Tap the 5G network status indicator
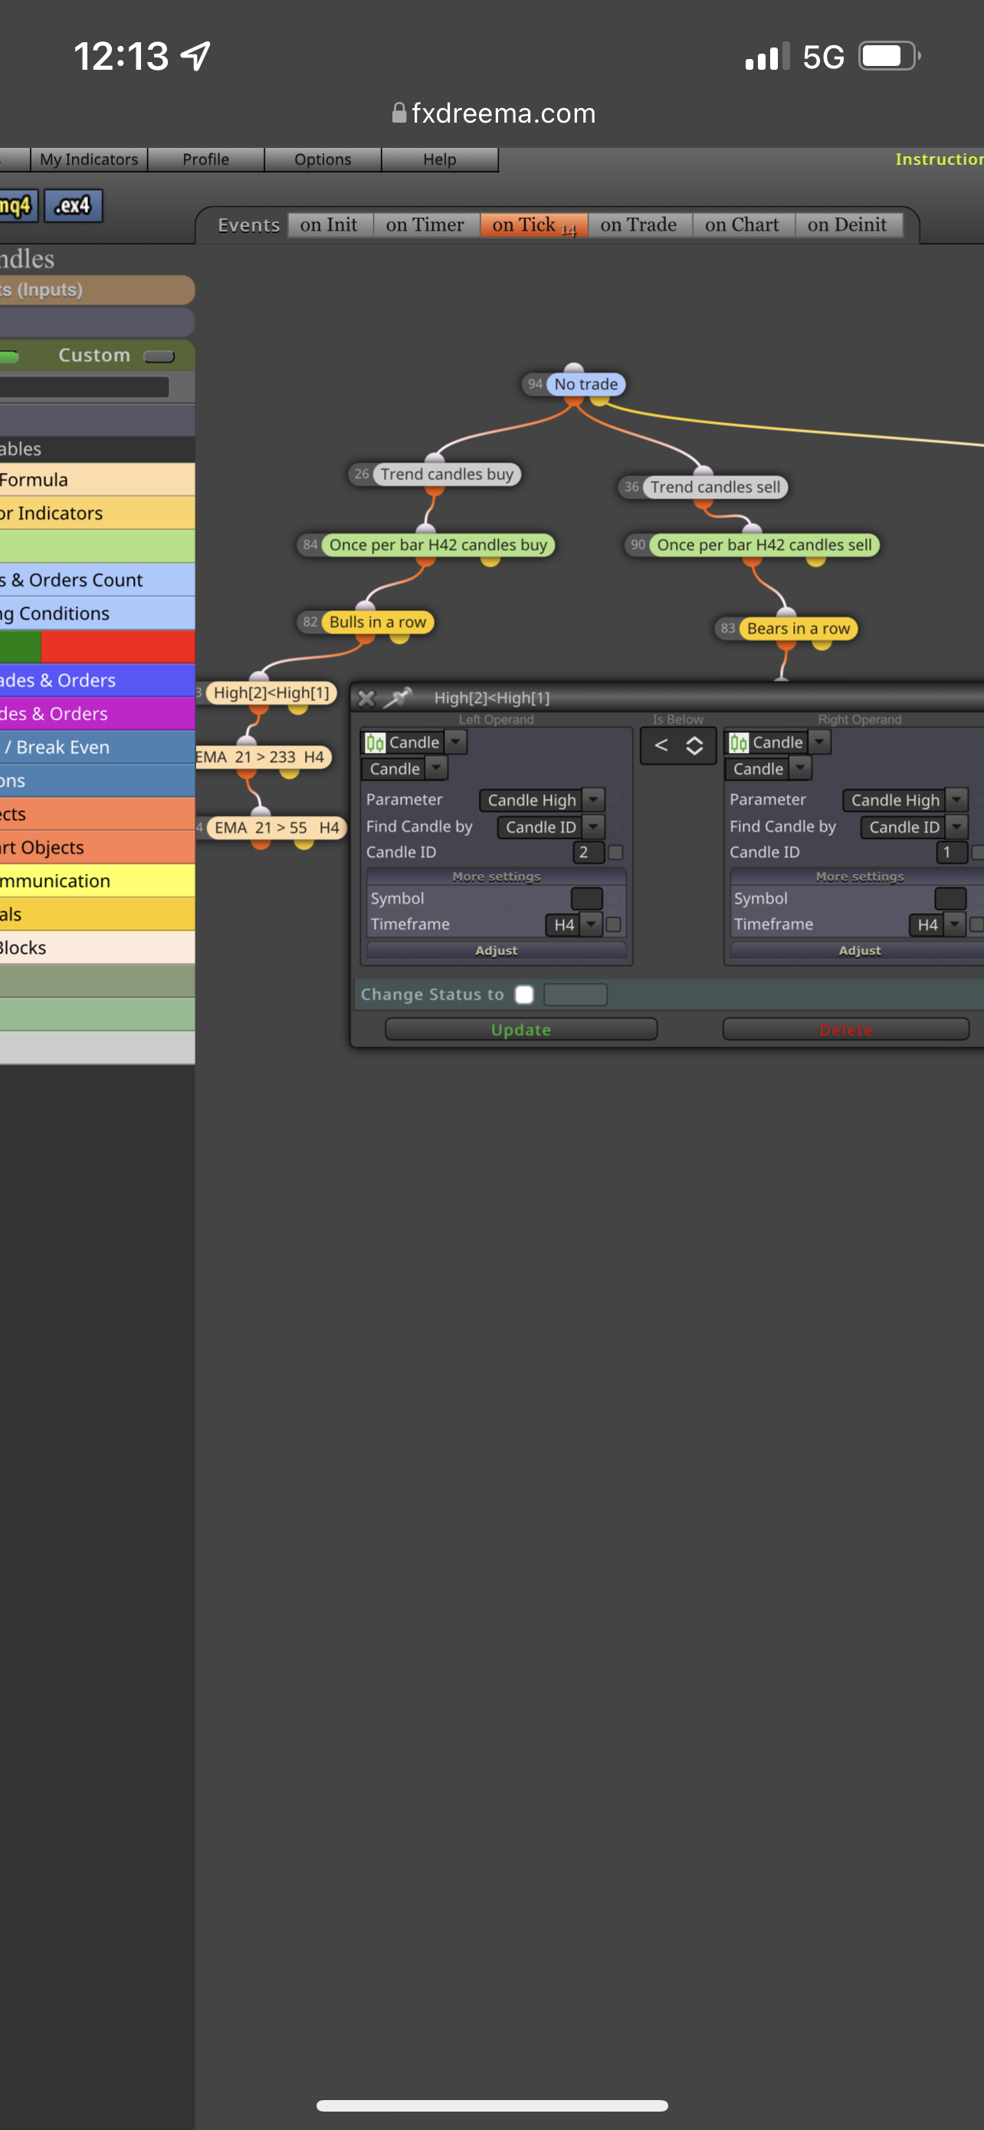 click(x=824, y=57)
